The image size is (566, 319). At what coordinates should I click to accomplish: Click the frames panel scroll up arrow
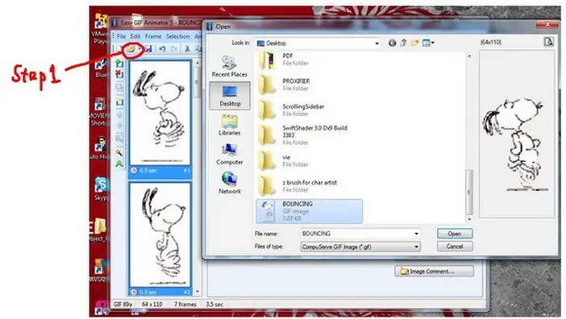coord(197,63)
